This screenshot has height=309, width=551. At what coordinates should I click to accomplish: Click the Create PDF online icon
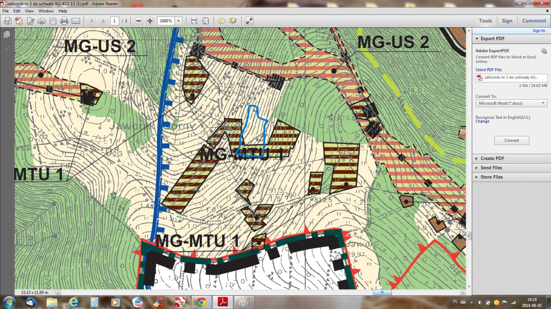click(19, 21)
